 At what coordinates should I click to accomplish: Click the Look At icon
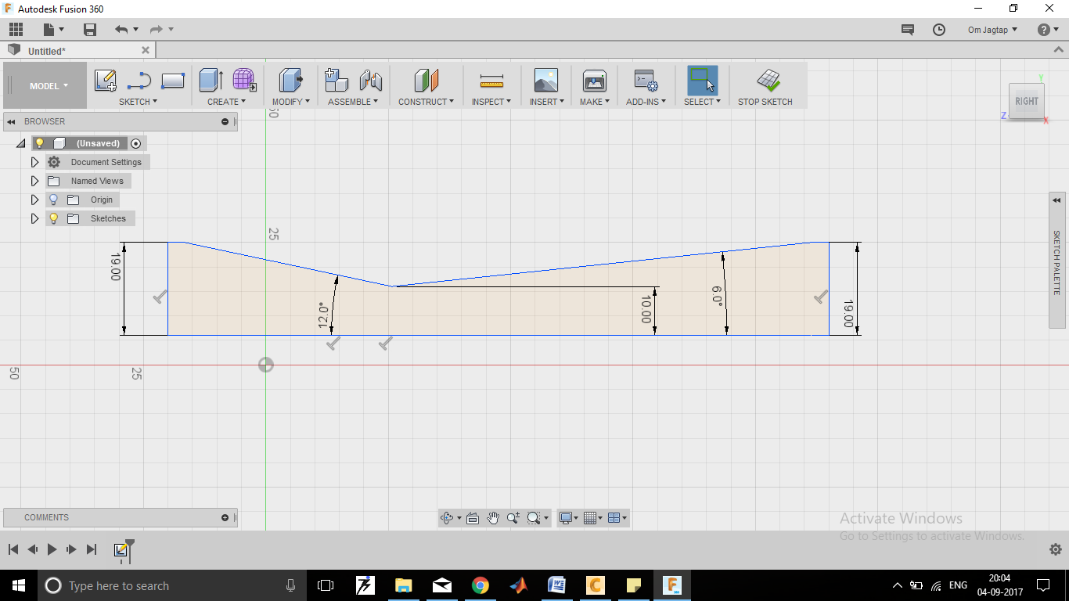(473, 517)
